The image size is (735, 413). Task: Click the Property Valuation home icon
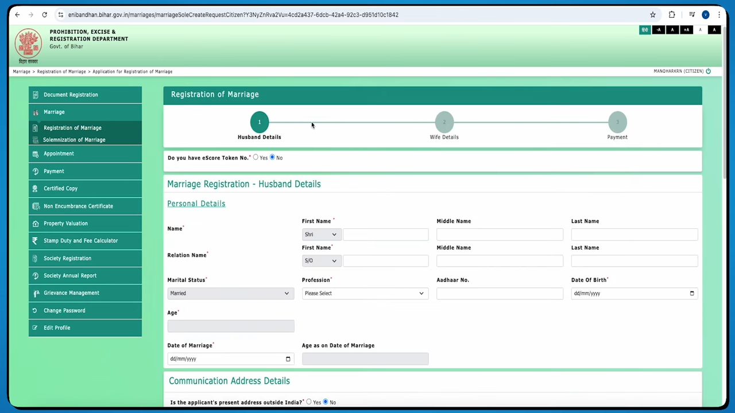(x=36, y=223)
